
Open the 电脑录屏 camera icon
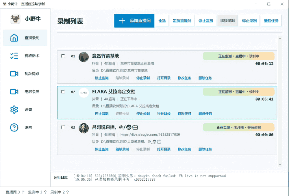(x=14, y=91)
